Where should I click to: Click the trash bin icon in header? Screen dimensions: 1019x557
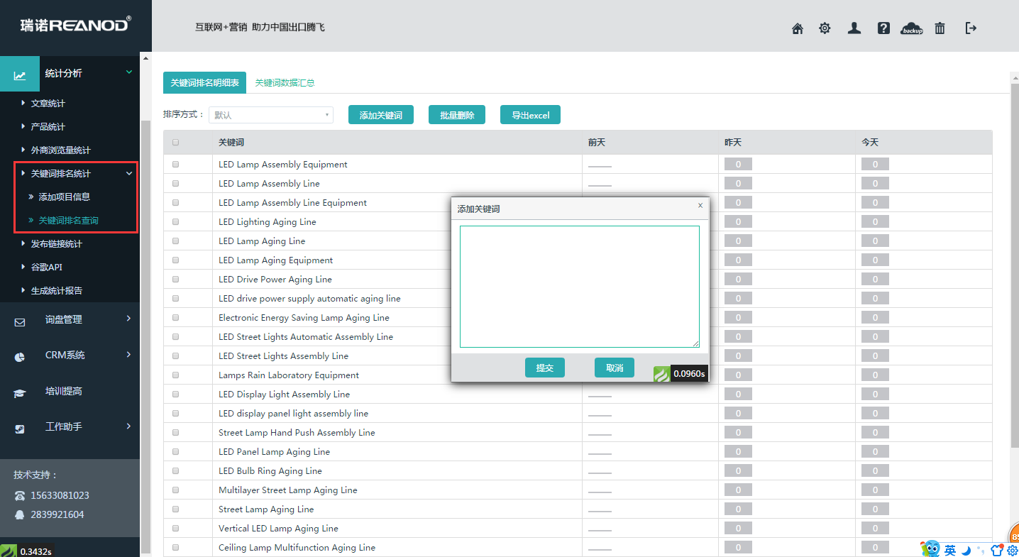pyautogui.click(x=940, y=28)
